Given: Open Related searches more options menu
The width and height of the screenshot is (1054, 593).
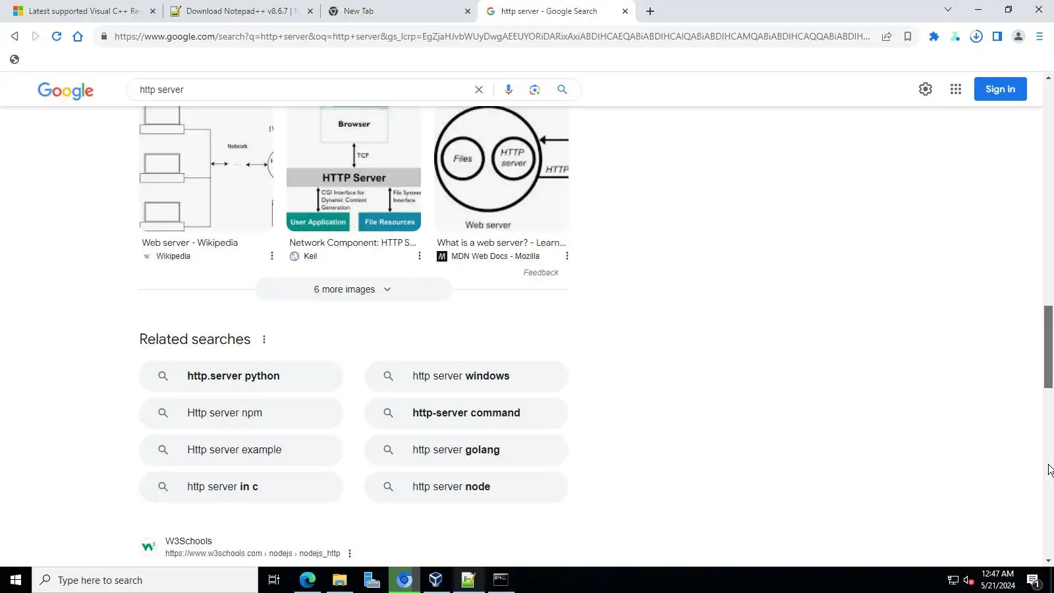Looking at the screenshot, I should point(264,339).
